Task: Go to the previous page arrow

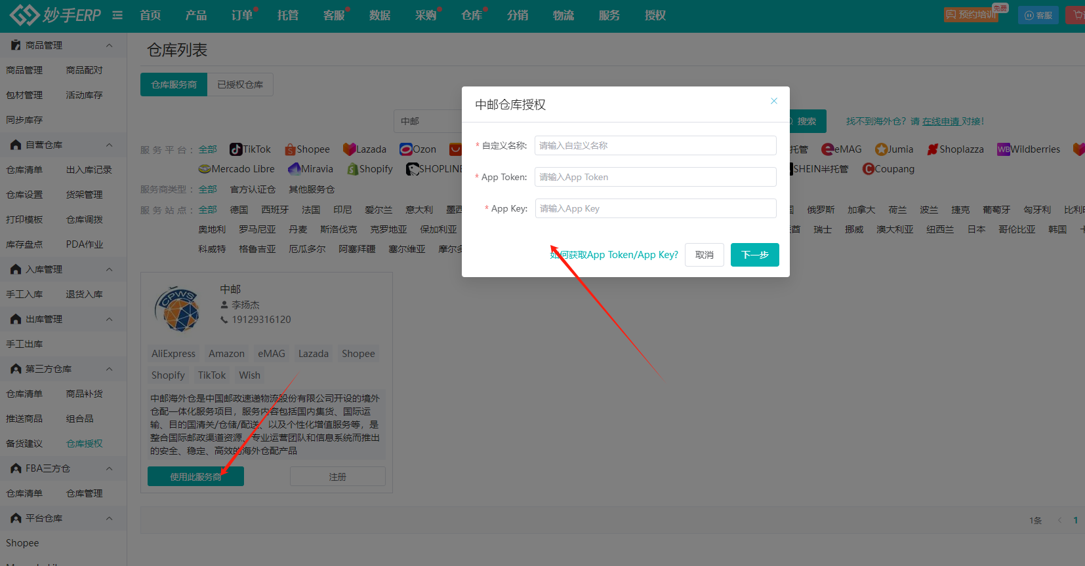Action: click(1059, 520)
